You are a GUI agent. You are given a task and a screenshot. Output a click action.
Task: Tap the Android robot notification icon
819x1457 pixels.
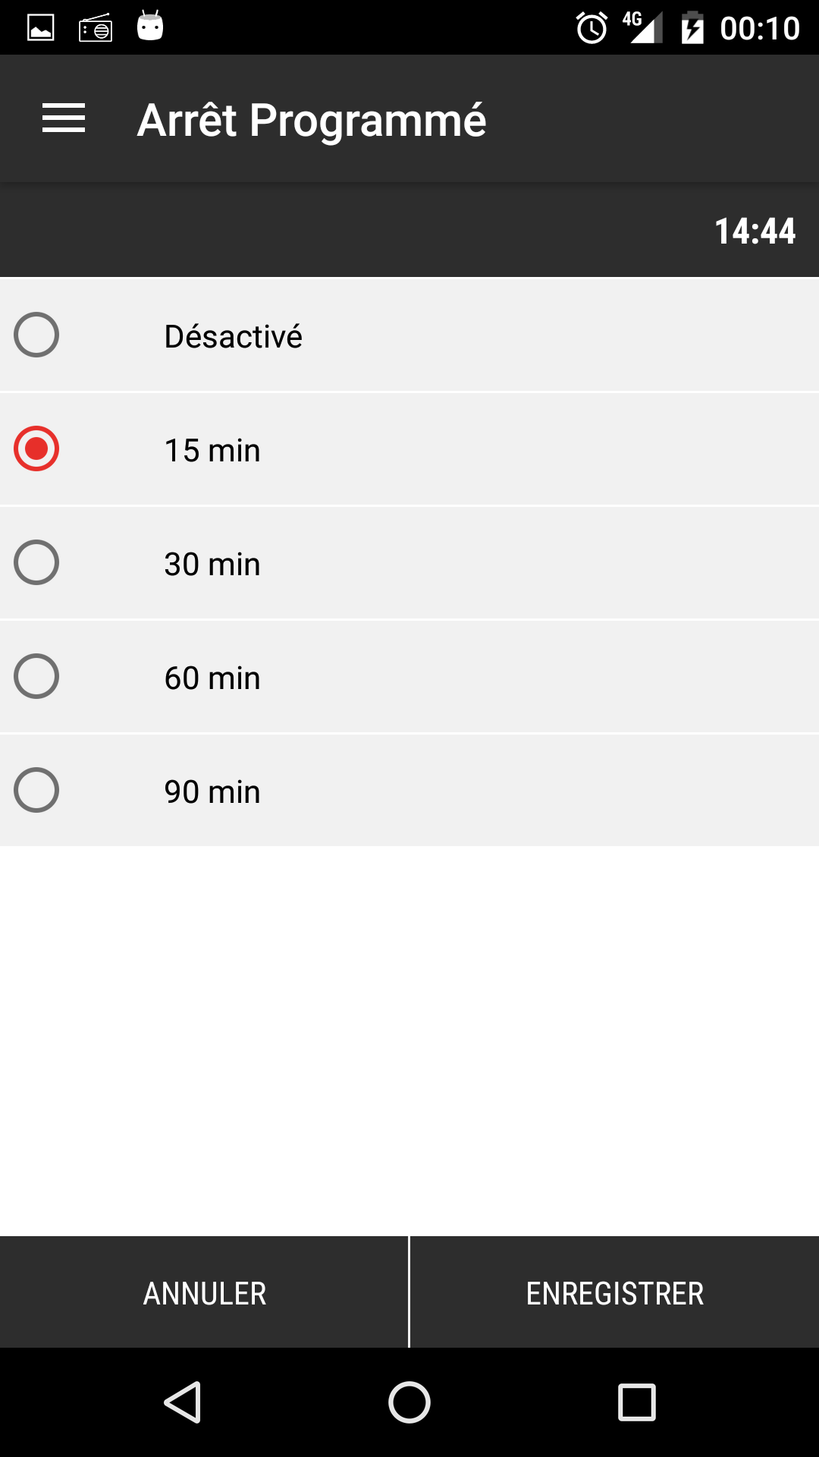150,26
